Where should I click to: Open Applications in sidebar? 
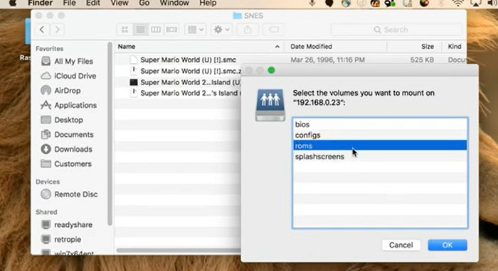pos(68,105)
